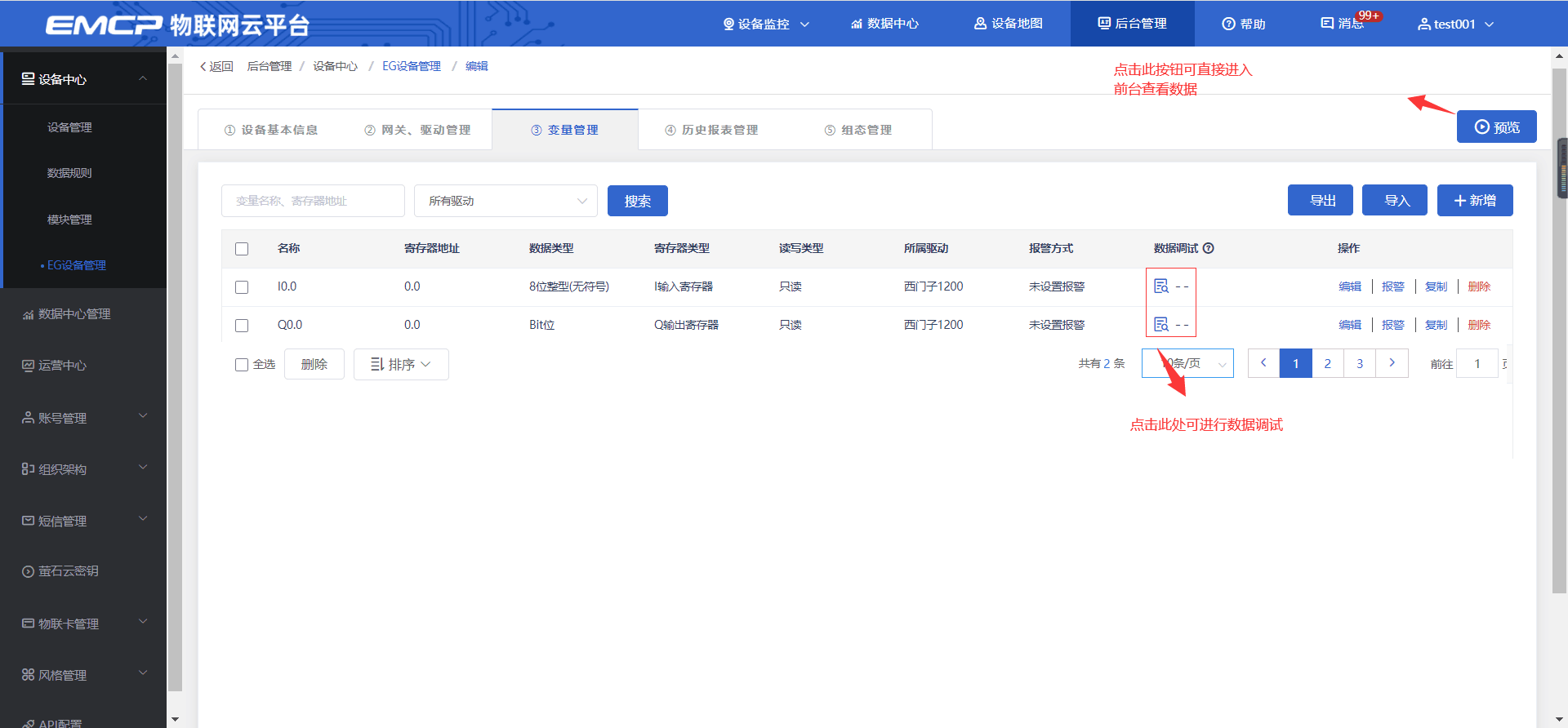Check the checkbox for row Q0.0
The width and height of the screenshot is (1568, 728).
coord(242,326)
